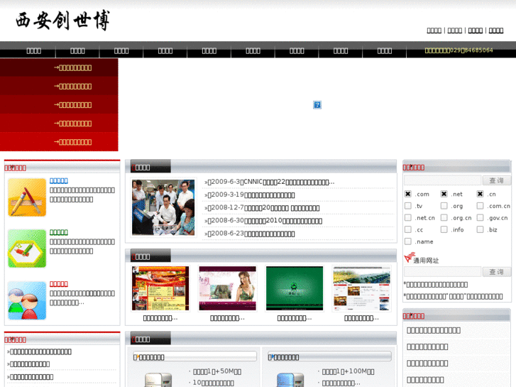Click the green heading next to the hexagon icon

coord(59,232)
